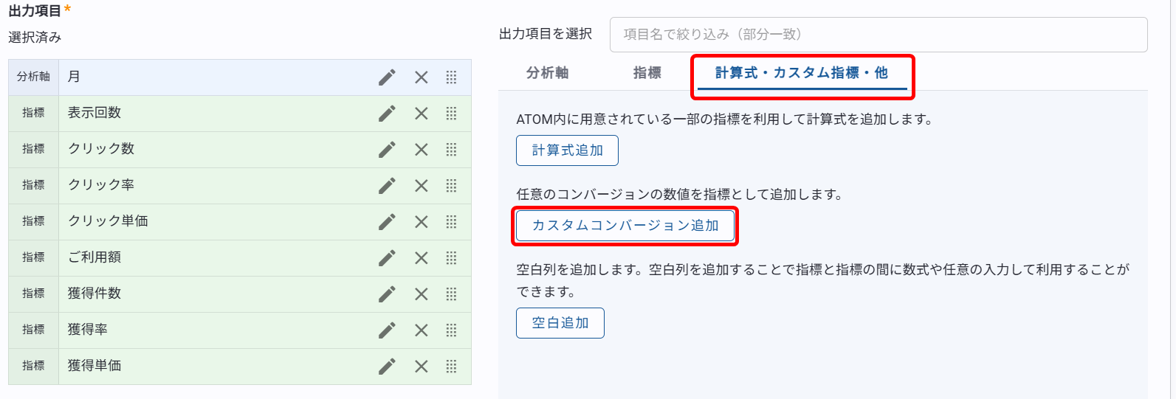Click pencil icon beside ご利用額
1176x399 pixels.
[x=387, y=258]
